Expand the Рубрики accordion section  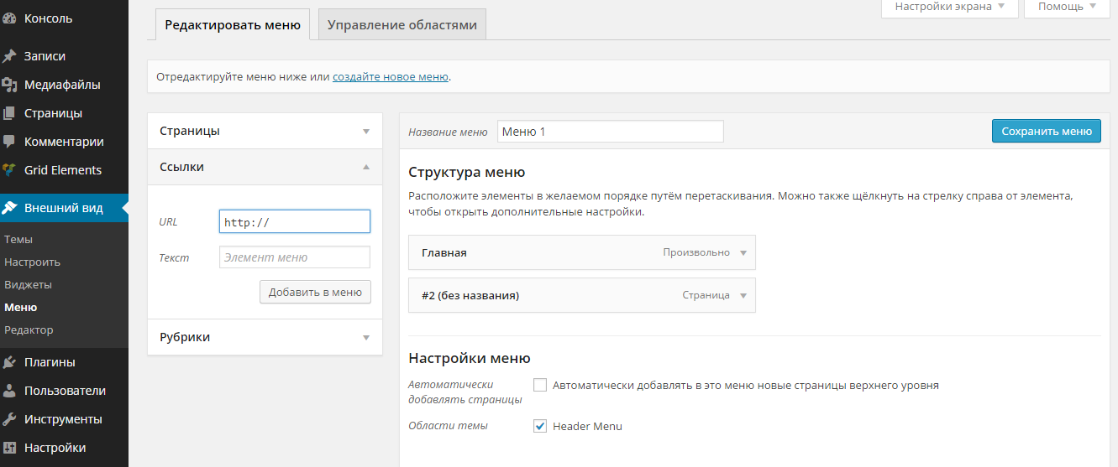point(365,337)
